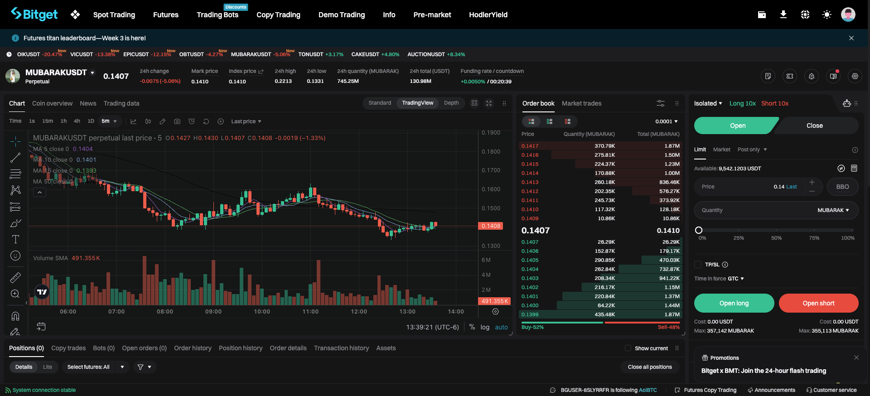This screenshot has height=396, width=870.
Task: Open the GTC time in force dropdown
Action: [x=736, y=279]
